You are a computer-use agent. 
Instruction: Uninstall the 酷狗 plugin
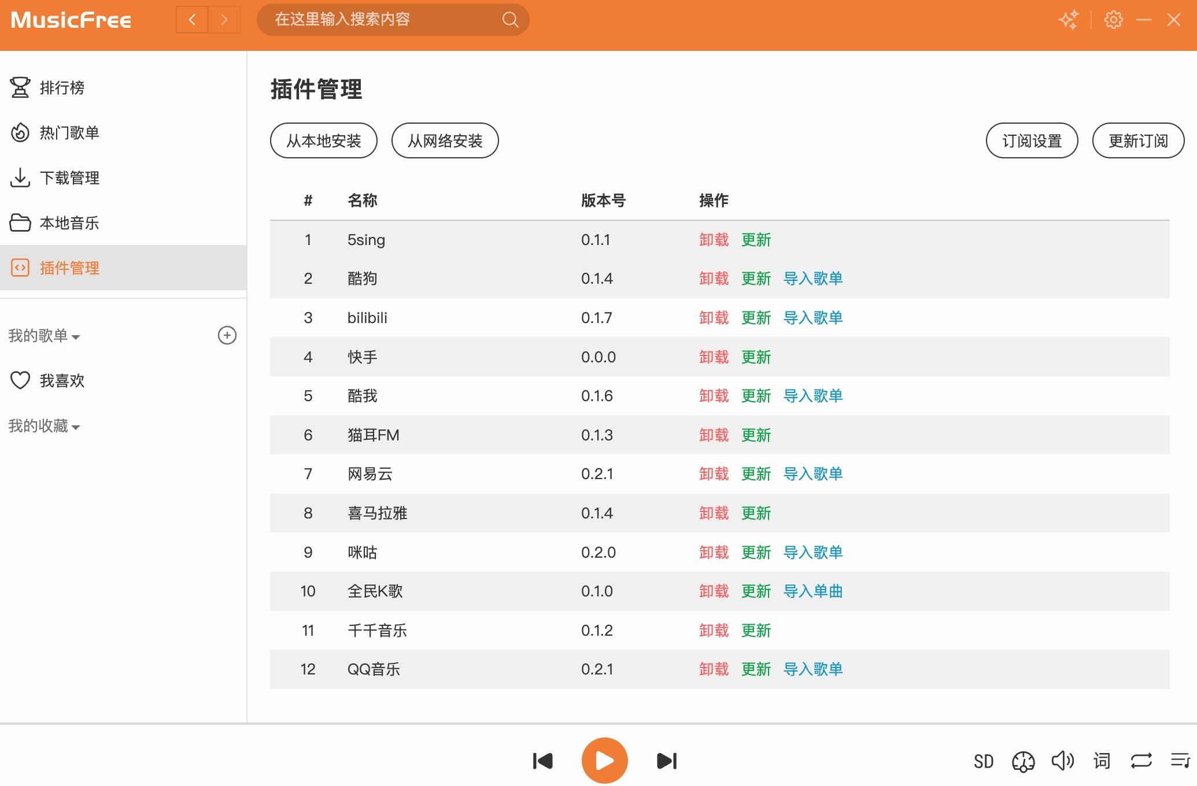tap(714, 279)
